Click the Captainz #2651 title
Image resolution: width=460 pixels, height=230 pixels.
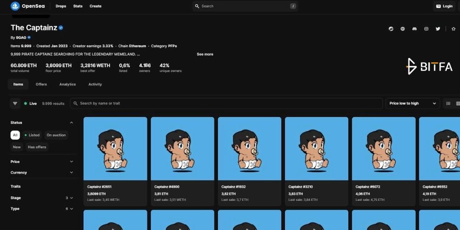click(x=99, y=187)
